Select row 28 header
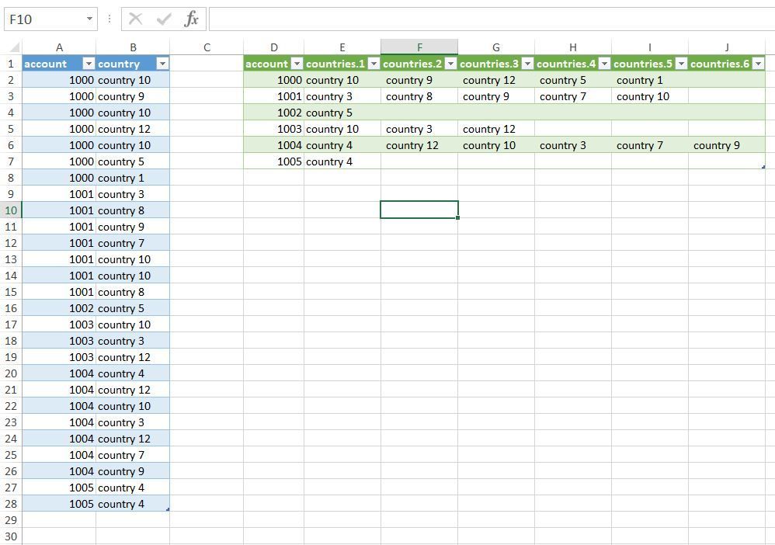The width and height of the screenshot is (775, 545). tap(11, 504)
